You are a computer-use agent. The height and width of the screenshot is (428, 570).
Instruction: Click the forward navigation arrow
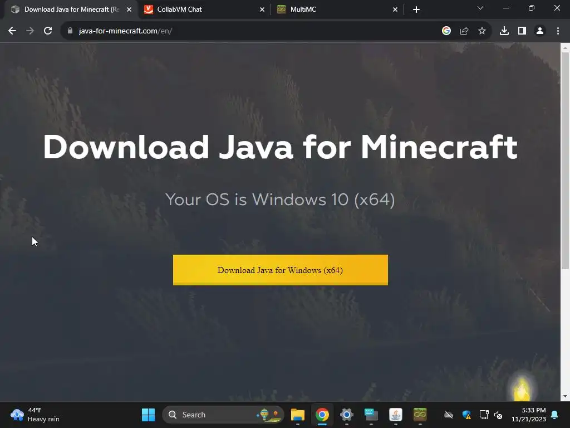coord(30,31)
